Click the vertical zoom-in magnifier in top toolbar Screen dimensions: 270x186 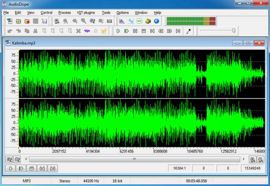[x=92, y=21]
